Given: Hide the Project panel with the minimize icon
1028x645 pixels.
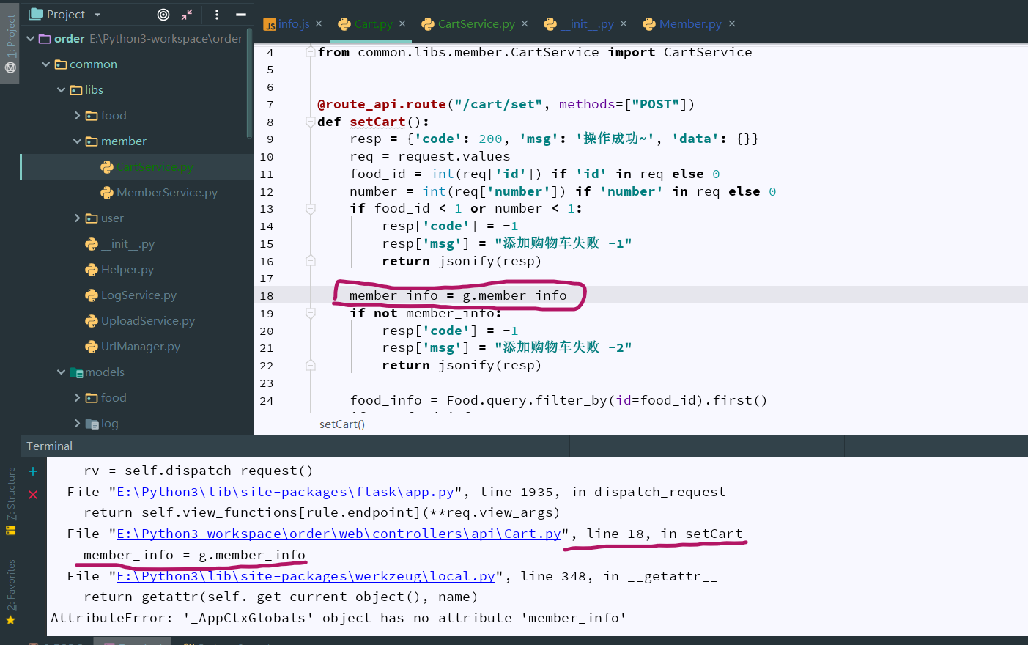Looking at the screenshot, I should click(240, 14).
